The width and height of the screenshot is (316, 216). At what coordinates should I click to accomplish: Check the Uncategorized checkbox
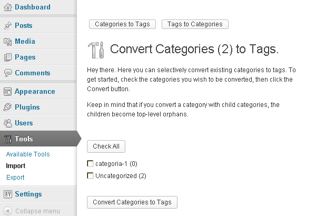click(x=90, y=175)
